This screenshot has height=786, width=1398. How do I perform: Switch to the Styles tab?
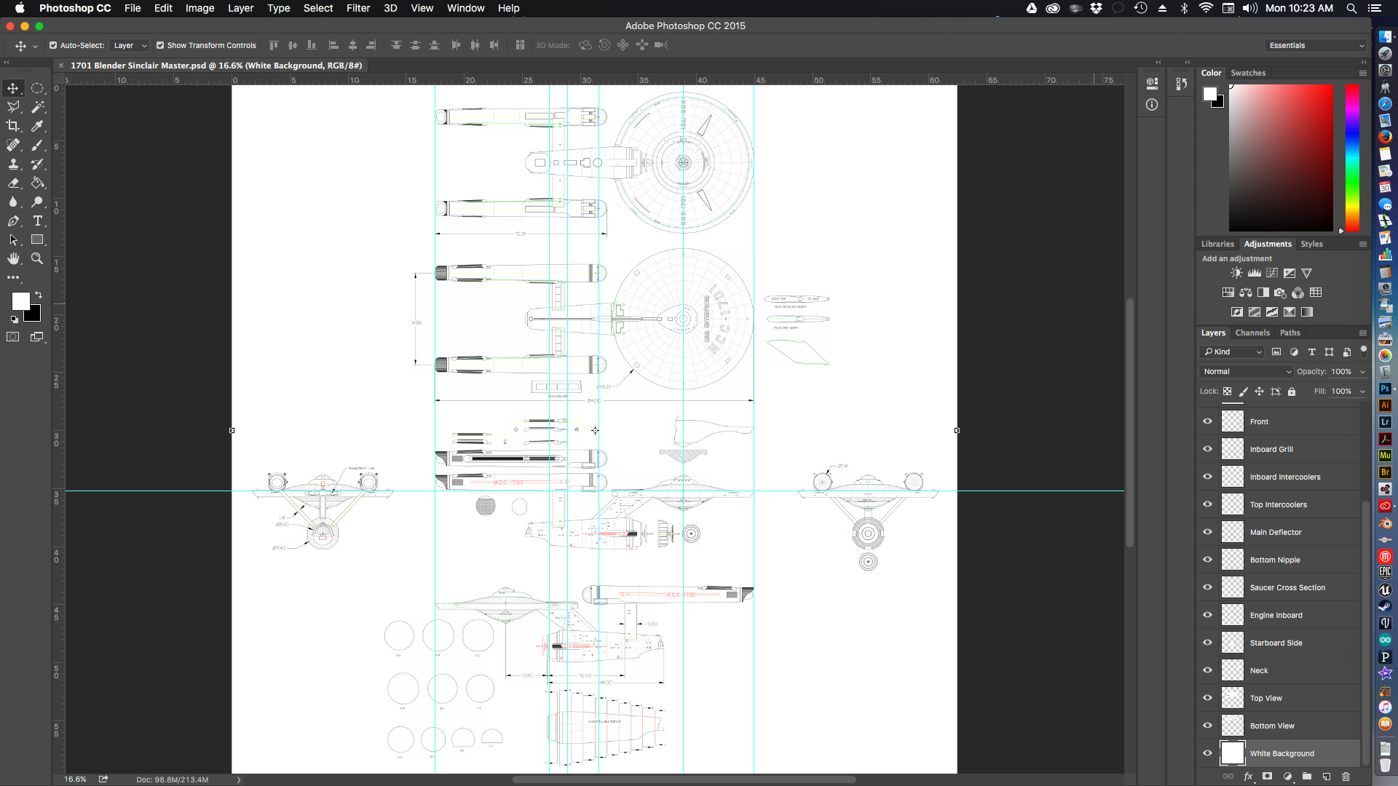1311,244
